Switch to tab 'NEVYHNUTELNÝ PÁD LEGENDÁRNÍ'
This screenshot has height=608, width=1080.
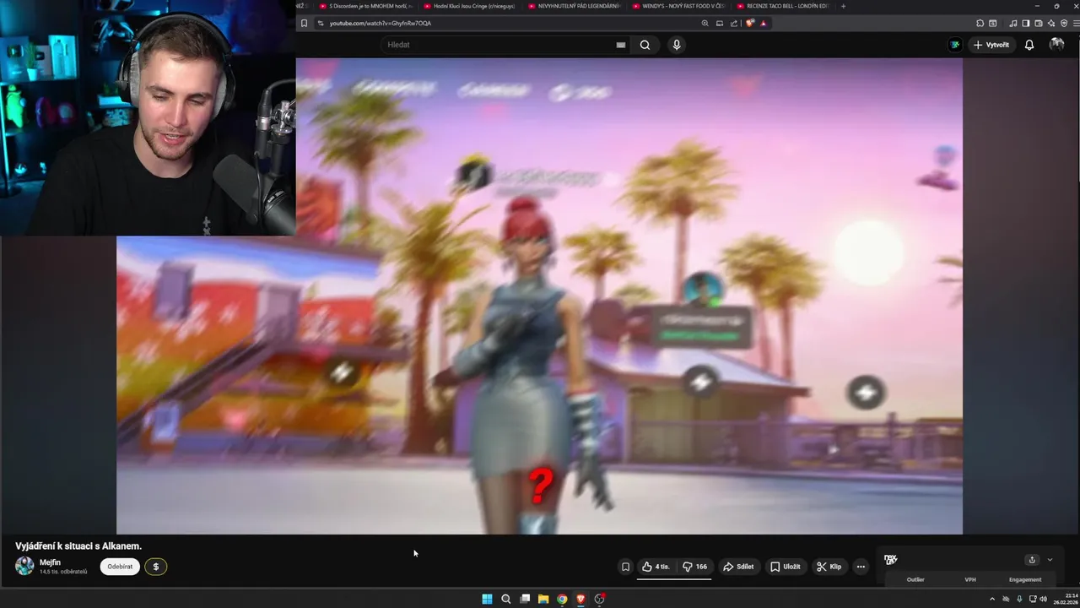point(576,6)
